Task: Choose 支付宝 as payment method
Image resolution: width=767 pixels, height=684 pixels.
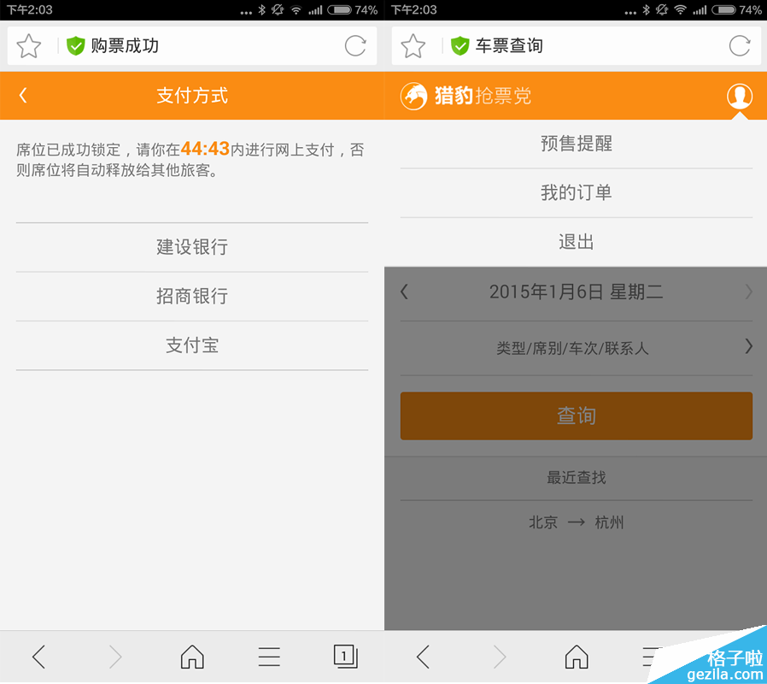Action: click(192, 345)
